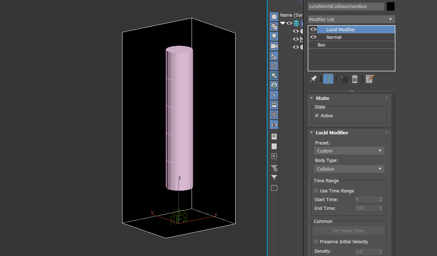Toggle Show End Result button
The width and height of the screenshot is (437, 256).
pyautogui.click(x=328, y=79)
